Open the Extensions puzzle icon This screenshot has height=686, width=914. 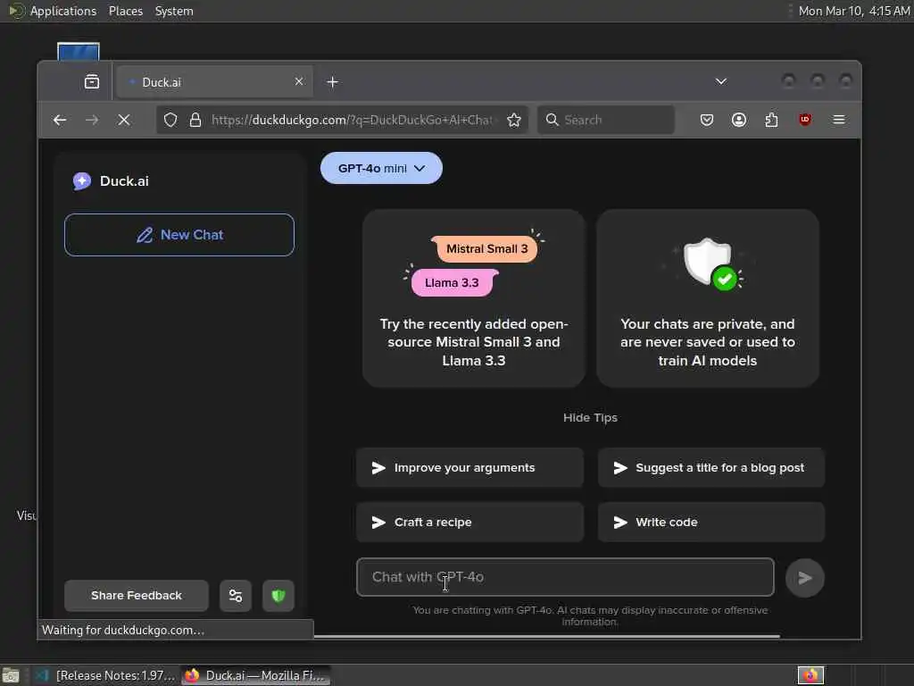point(771,121)
